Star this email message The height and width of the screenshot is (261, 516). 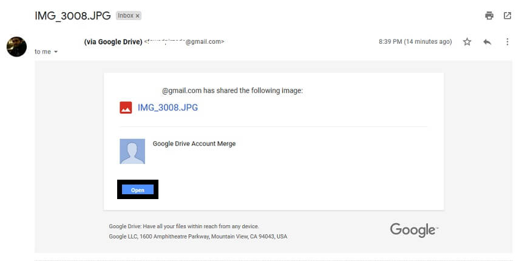pos(467,42)
